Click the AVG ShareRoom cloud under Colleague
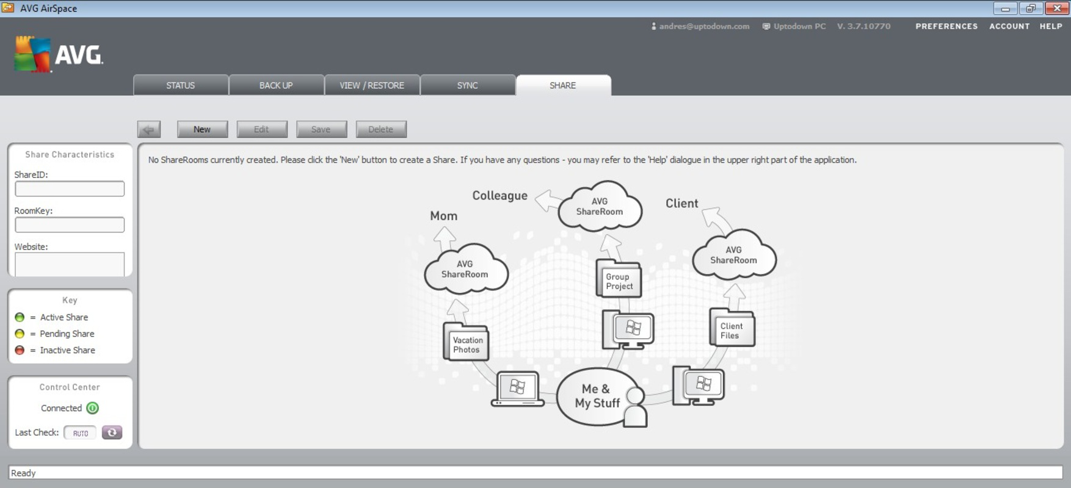 (600, 206)
